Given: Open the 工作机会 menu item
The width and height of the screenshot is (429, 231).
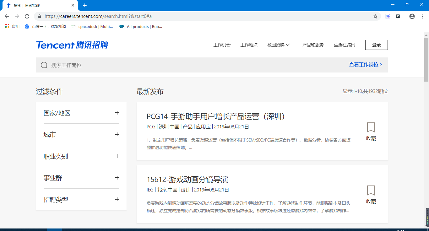Looking at the screenshot, I should 222,45.
